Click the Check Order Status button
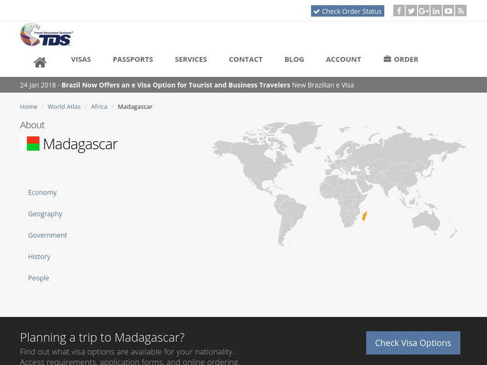Screen dimensions: 487x365 (348, 11)
